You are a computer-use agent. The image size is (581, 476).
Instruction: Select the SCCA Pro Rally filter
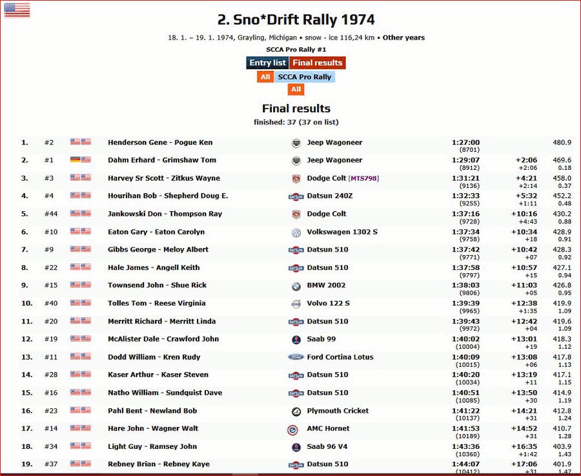click(305, 77)
